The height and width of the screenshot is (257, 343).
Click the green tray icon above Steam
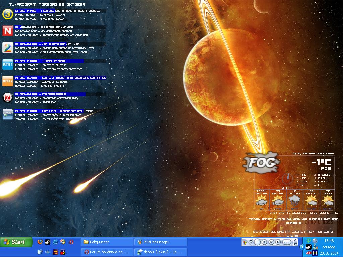308,241
